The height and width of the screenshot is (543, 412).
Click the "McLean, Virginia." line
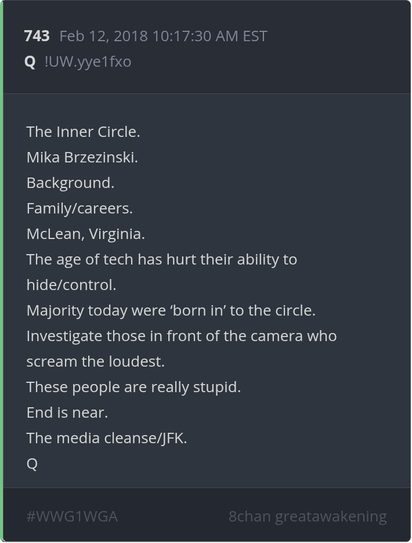85,234
